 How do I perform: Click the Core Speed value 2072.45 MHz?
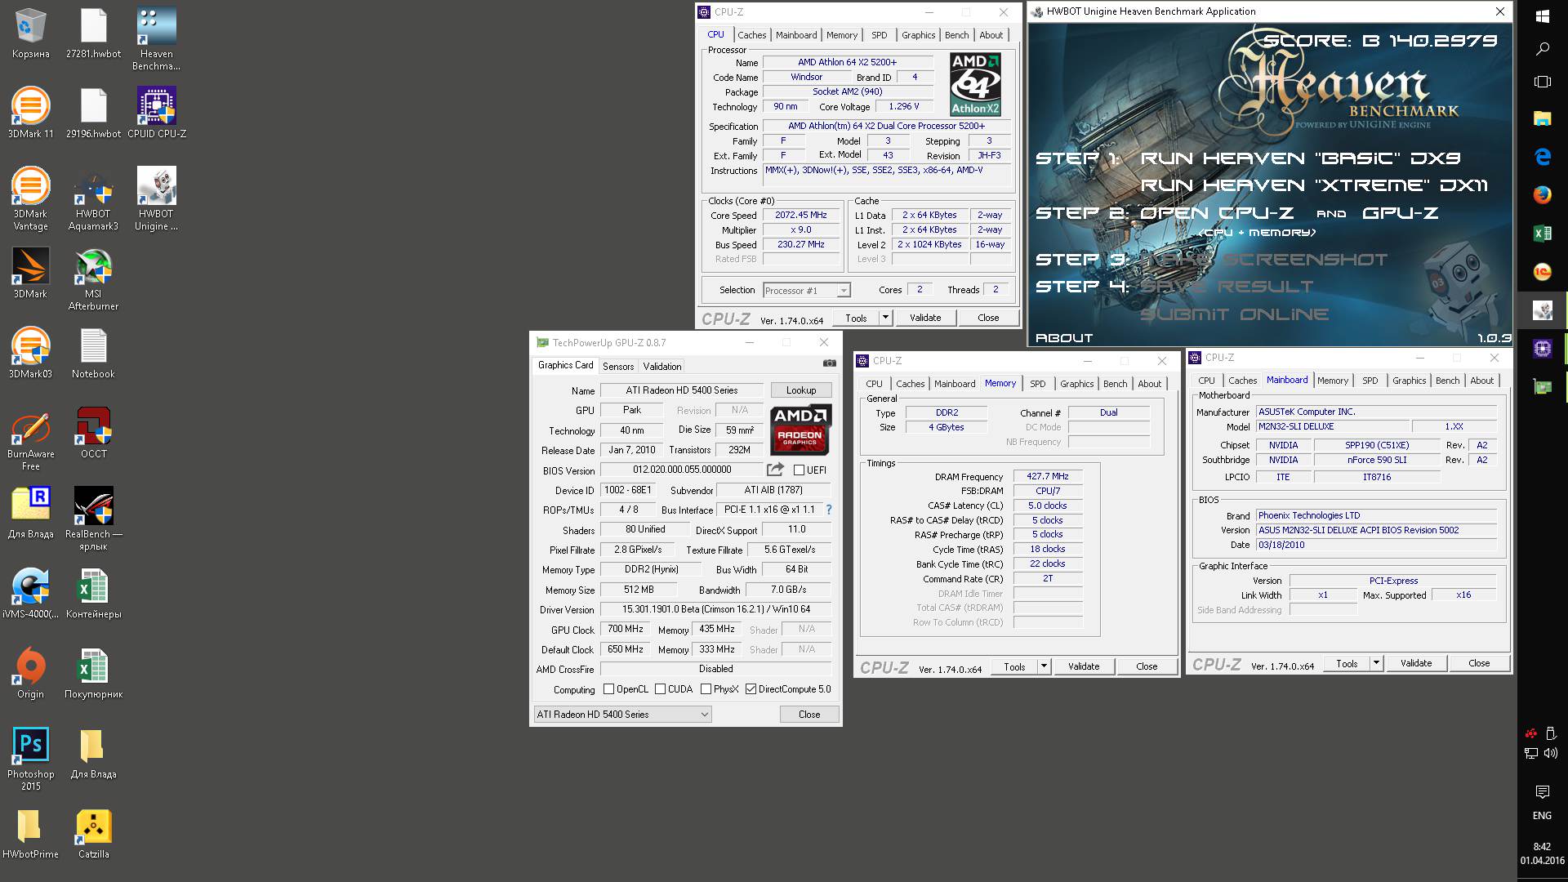point(801,216)
